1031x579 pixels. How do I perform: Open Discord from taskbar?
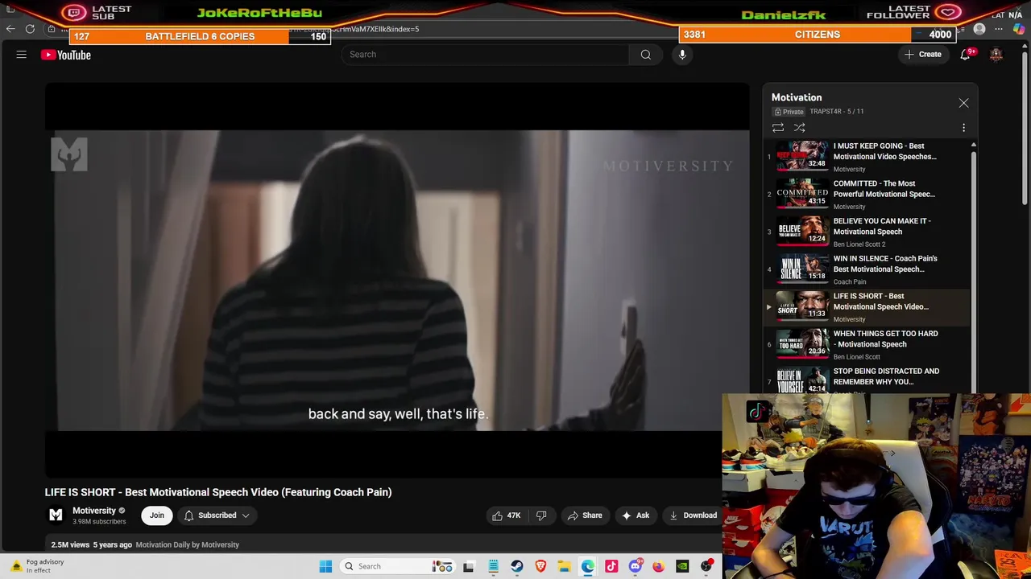coord(636,566)
